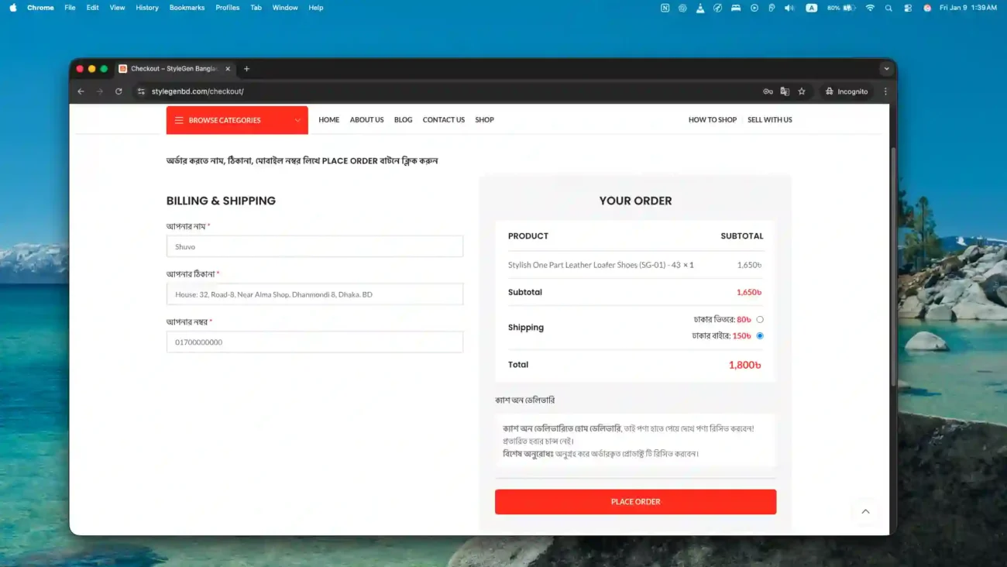Bookmark this page with star icon

(802, 91)
